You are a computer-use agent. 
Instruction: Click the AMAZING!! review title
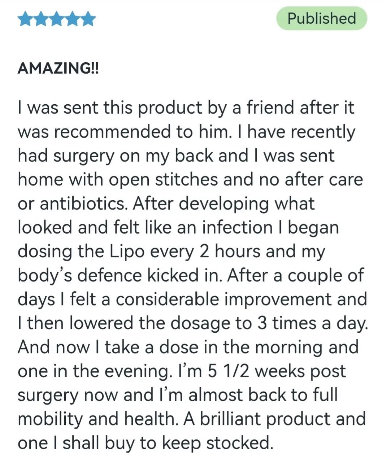point(58,68)
